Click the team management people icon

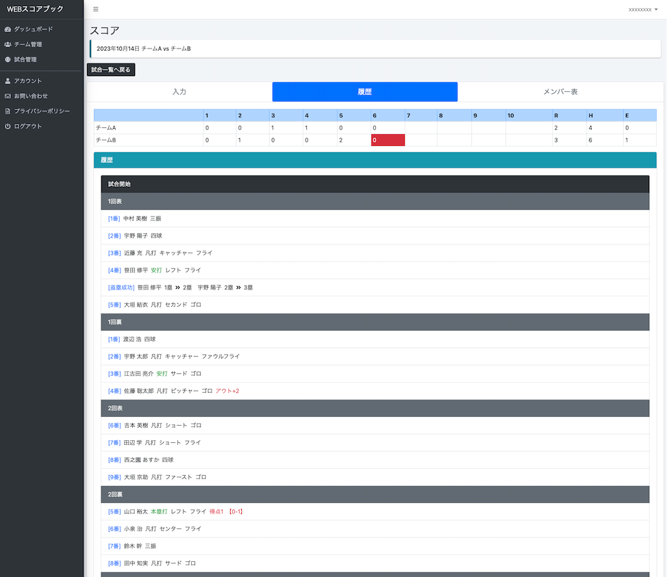click(8, 44)
